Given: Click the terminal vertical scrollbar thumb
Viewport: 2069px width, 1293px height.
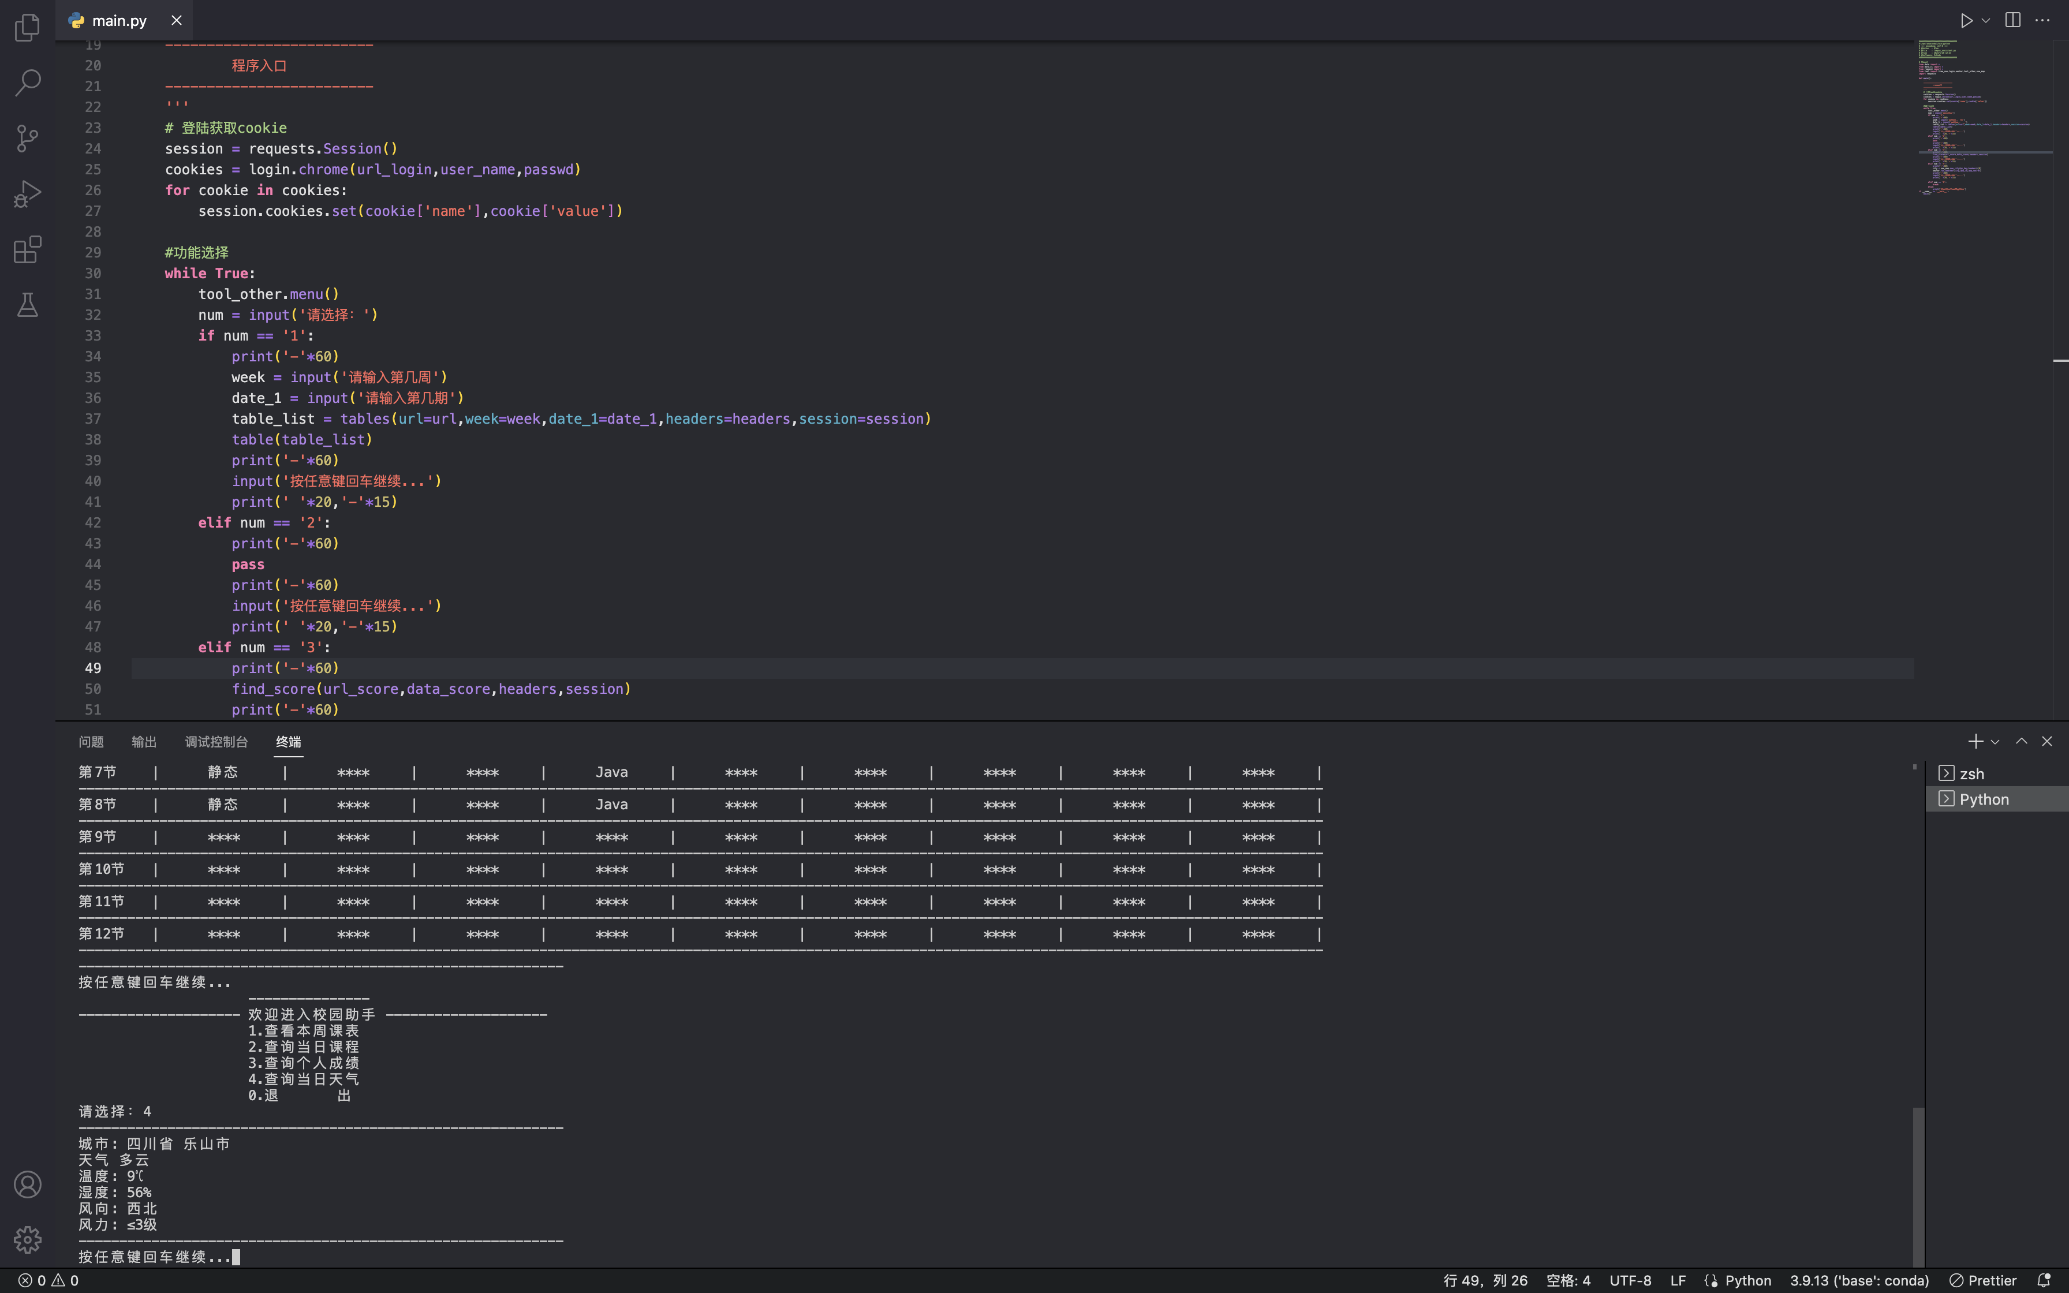Looking at the screenshot, I should [1918, 1186].
